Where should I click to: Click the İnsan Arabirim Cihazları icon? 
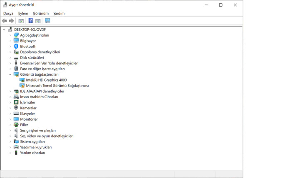(x=16, y=97)
